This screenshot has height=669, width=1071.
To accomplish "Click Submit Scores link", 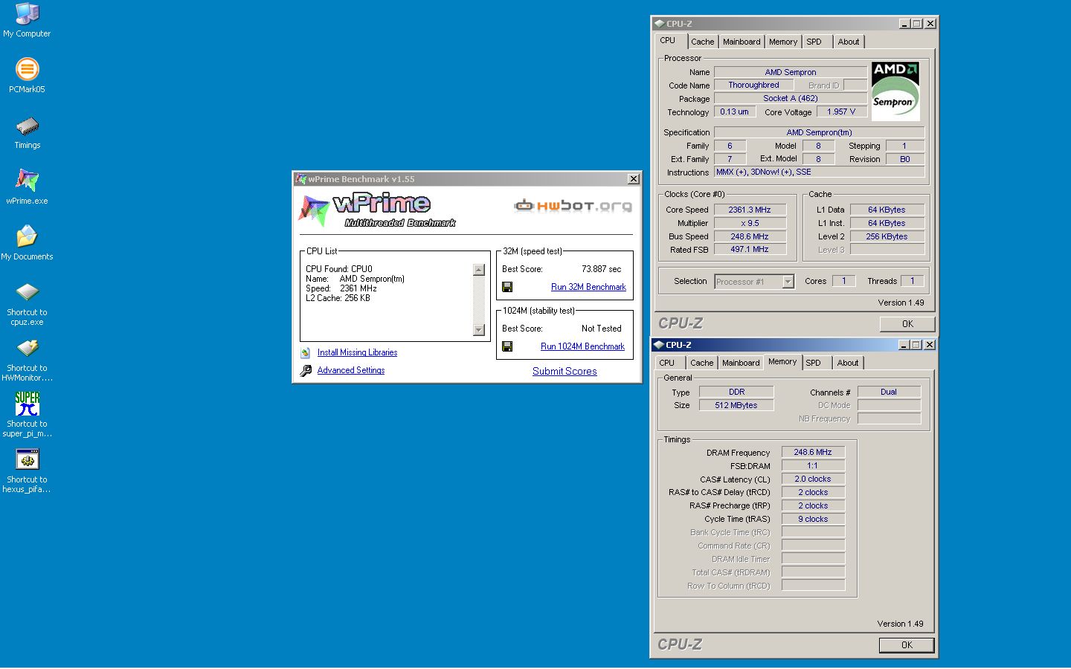I will 565,372.
